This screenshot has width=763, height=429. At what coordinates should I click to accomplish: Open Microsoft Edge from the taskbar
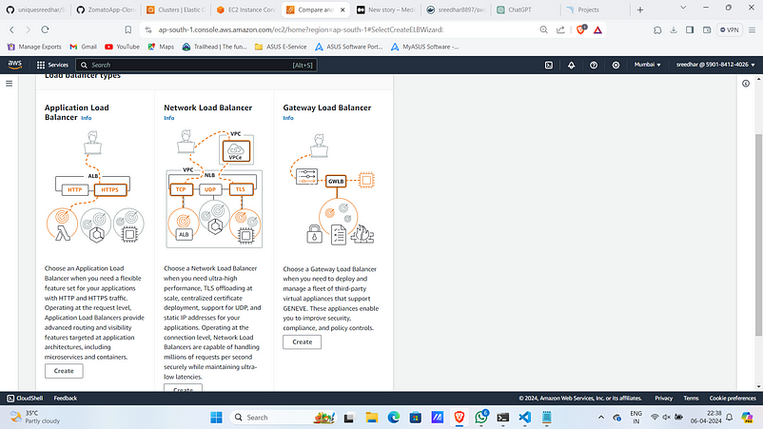point(394,418)
